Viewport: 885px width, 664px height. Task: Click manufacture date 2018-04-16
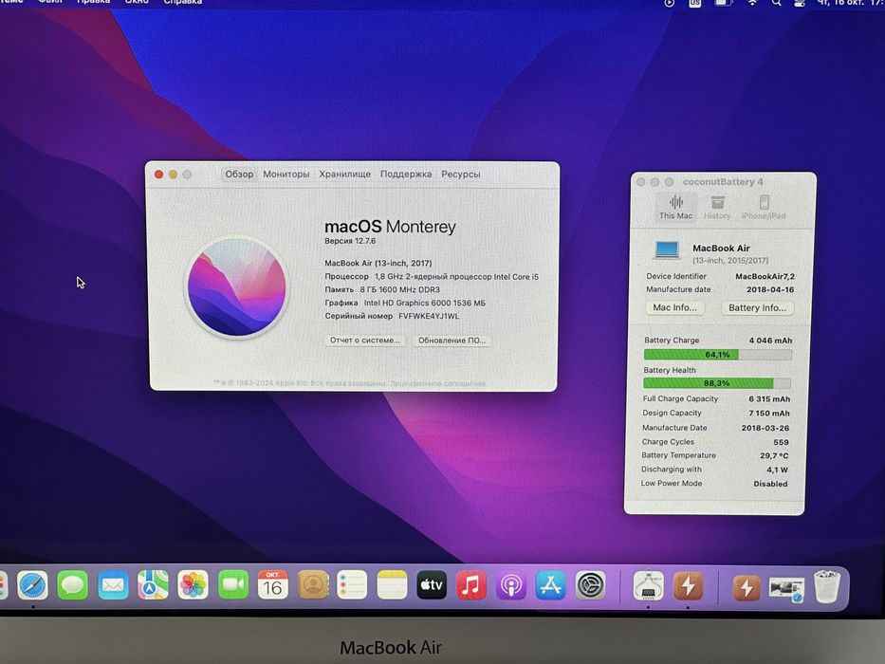(x=770, y=289)
